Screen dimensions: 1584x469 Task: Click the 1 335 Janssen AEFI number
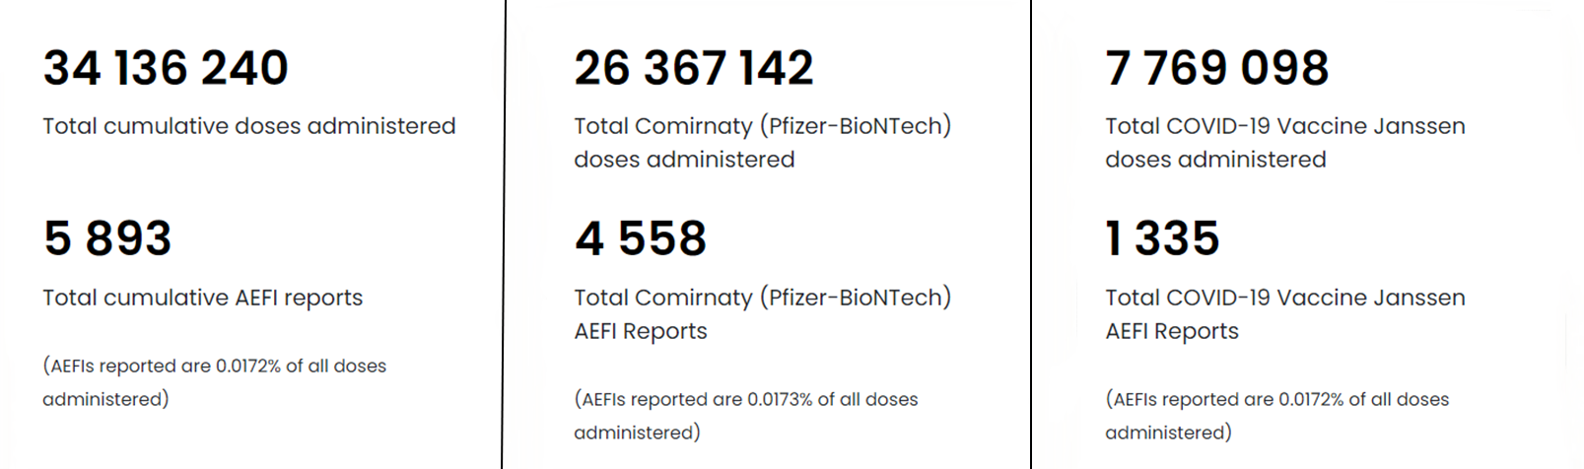coord(1163,238)
